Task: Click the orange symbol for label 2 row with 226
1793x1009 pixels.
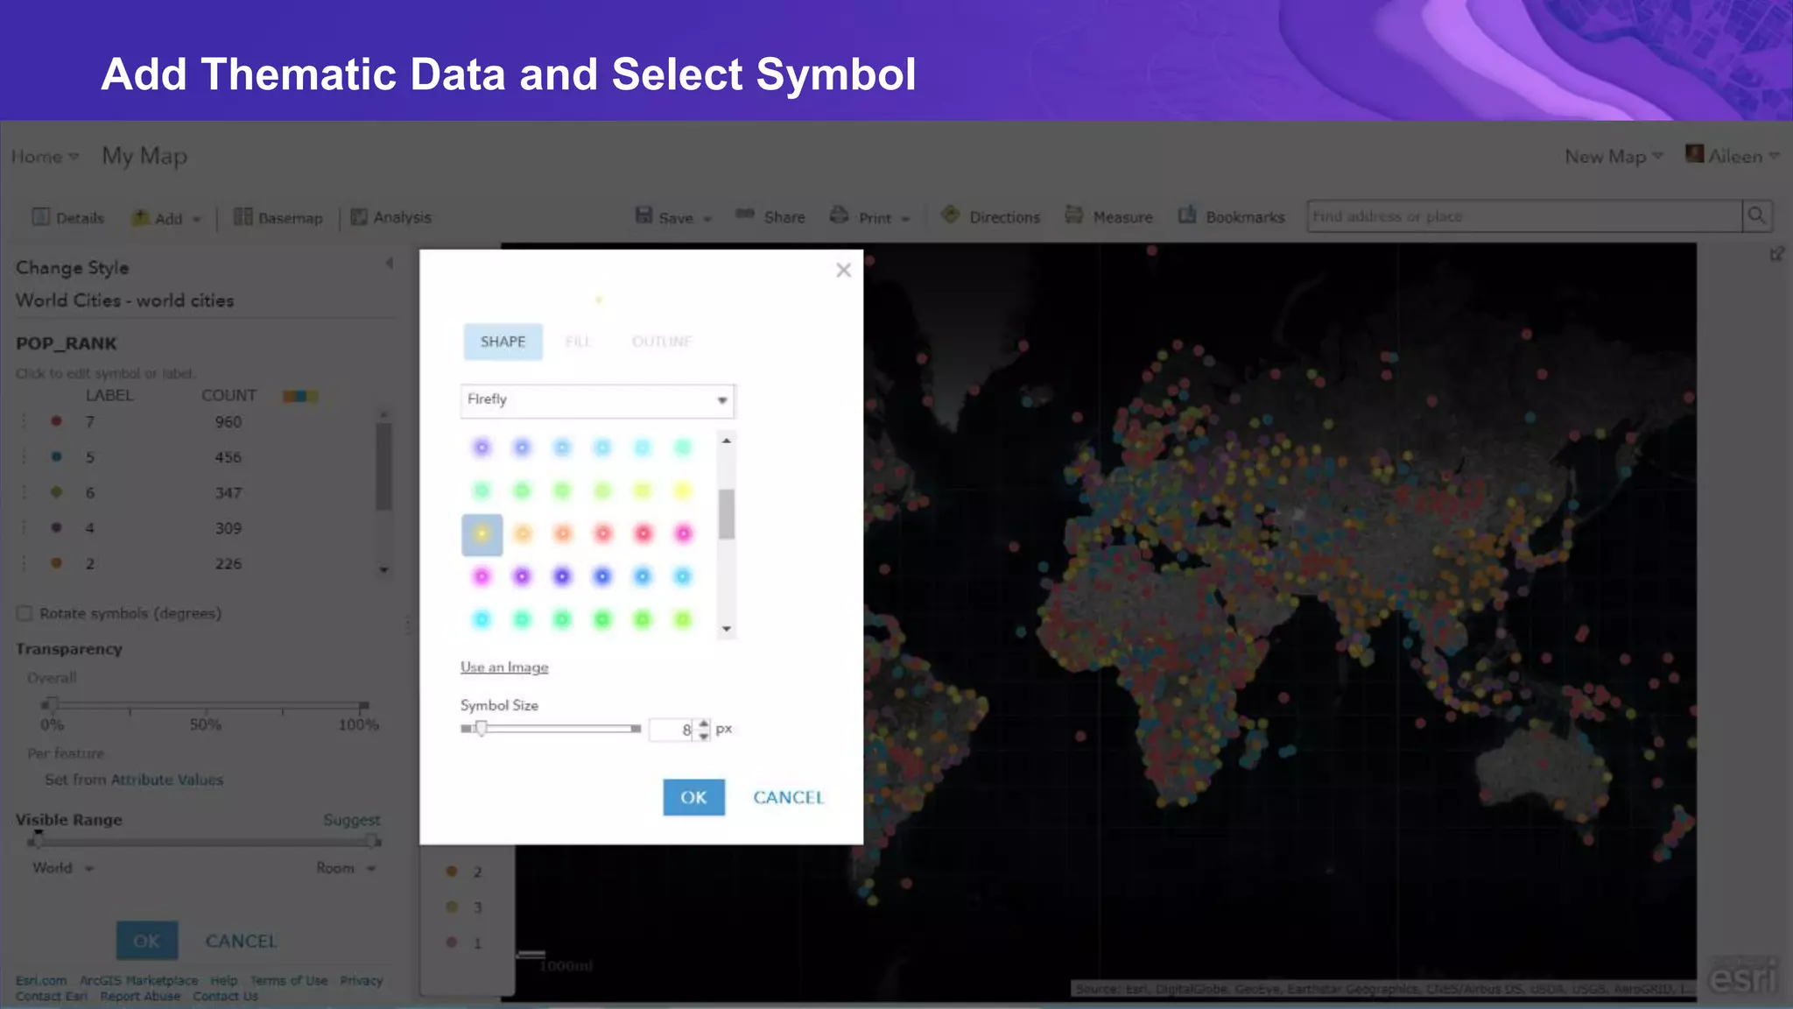Action: [x=56, y=563]
